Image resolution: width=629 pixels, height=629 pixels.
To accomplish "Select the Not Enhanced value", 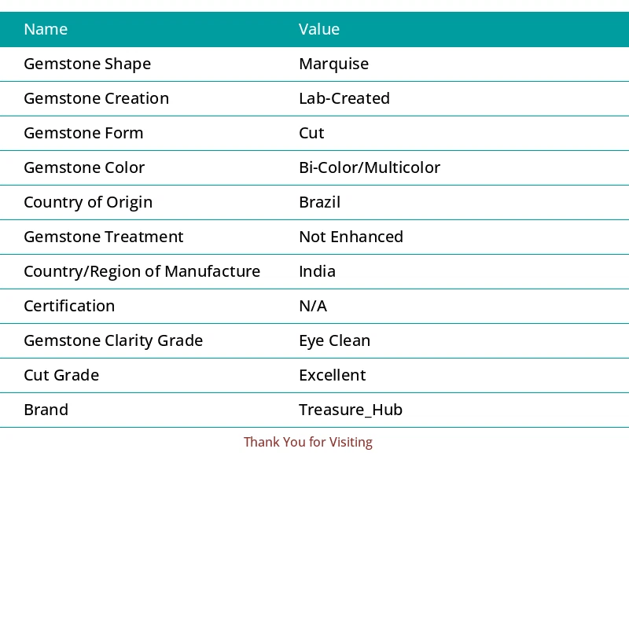I will tap(351, 237).
